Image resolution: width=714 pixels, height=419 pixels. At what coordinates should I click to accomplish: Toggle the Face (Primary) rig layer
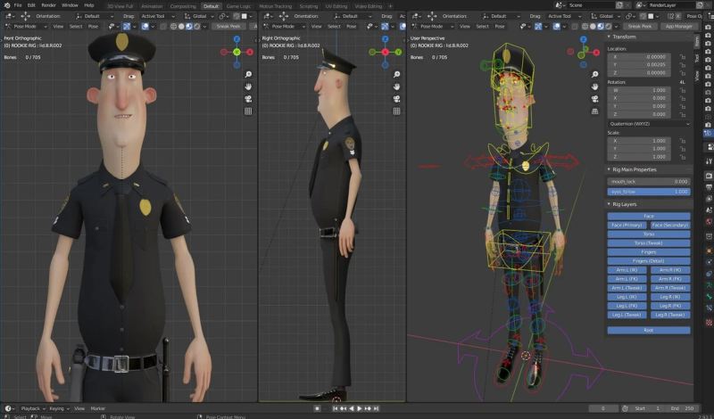tap(627, 226)
